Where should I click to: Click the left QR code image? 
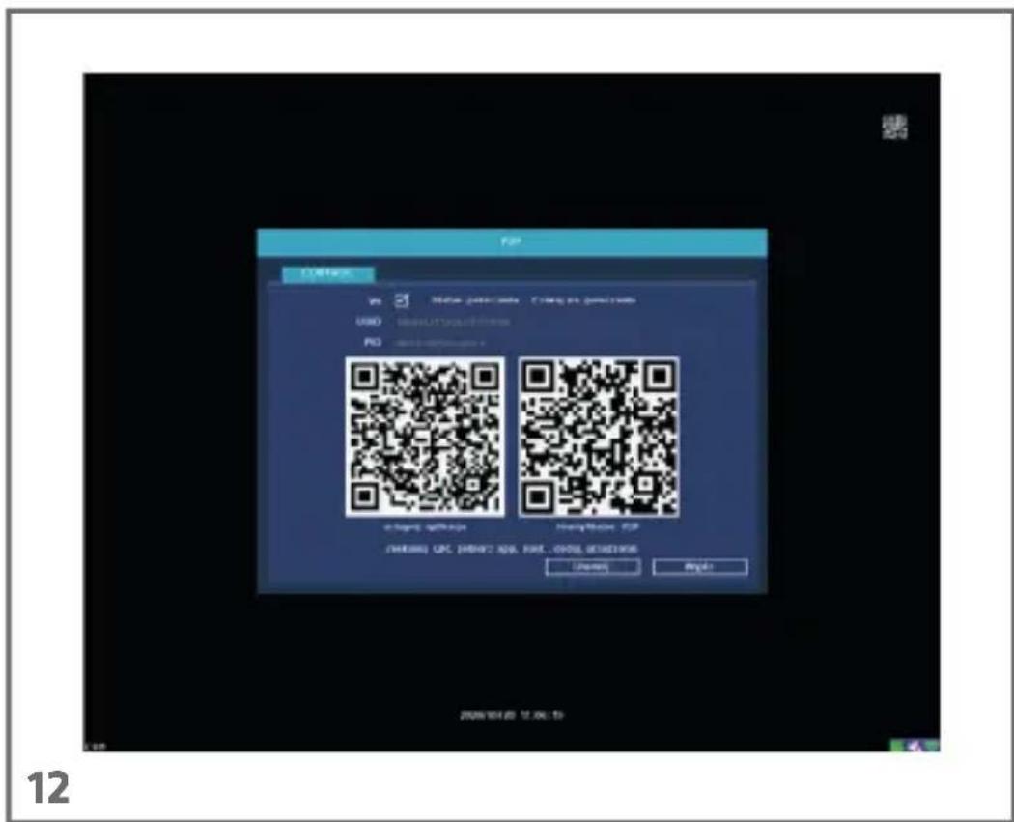point(425,438)
